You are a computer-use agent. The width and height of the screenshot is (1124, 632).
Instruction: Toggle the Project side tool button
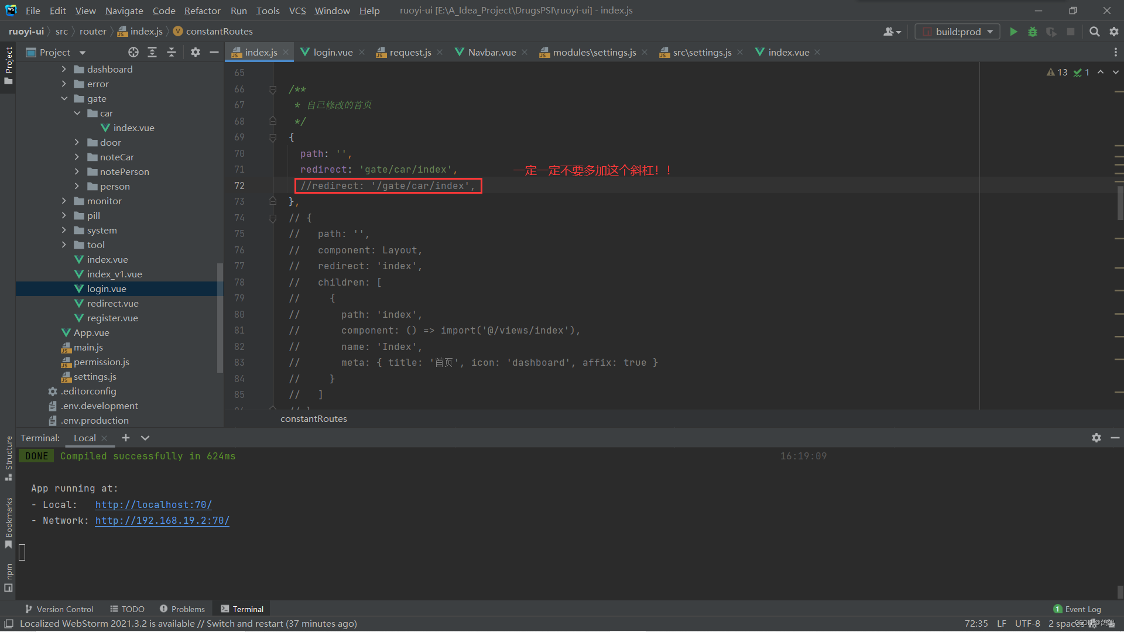[x=8, y=65]
